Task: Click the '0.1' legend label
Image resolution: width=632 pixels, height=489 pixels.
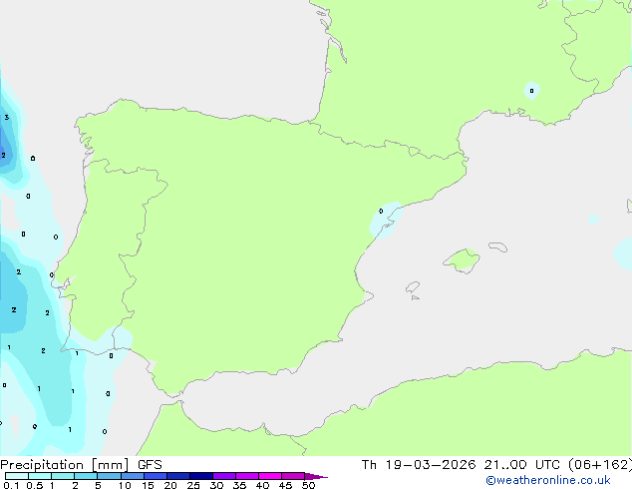Action: (11, 485)
